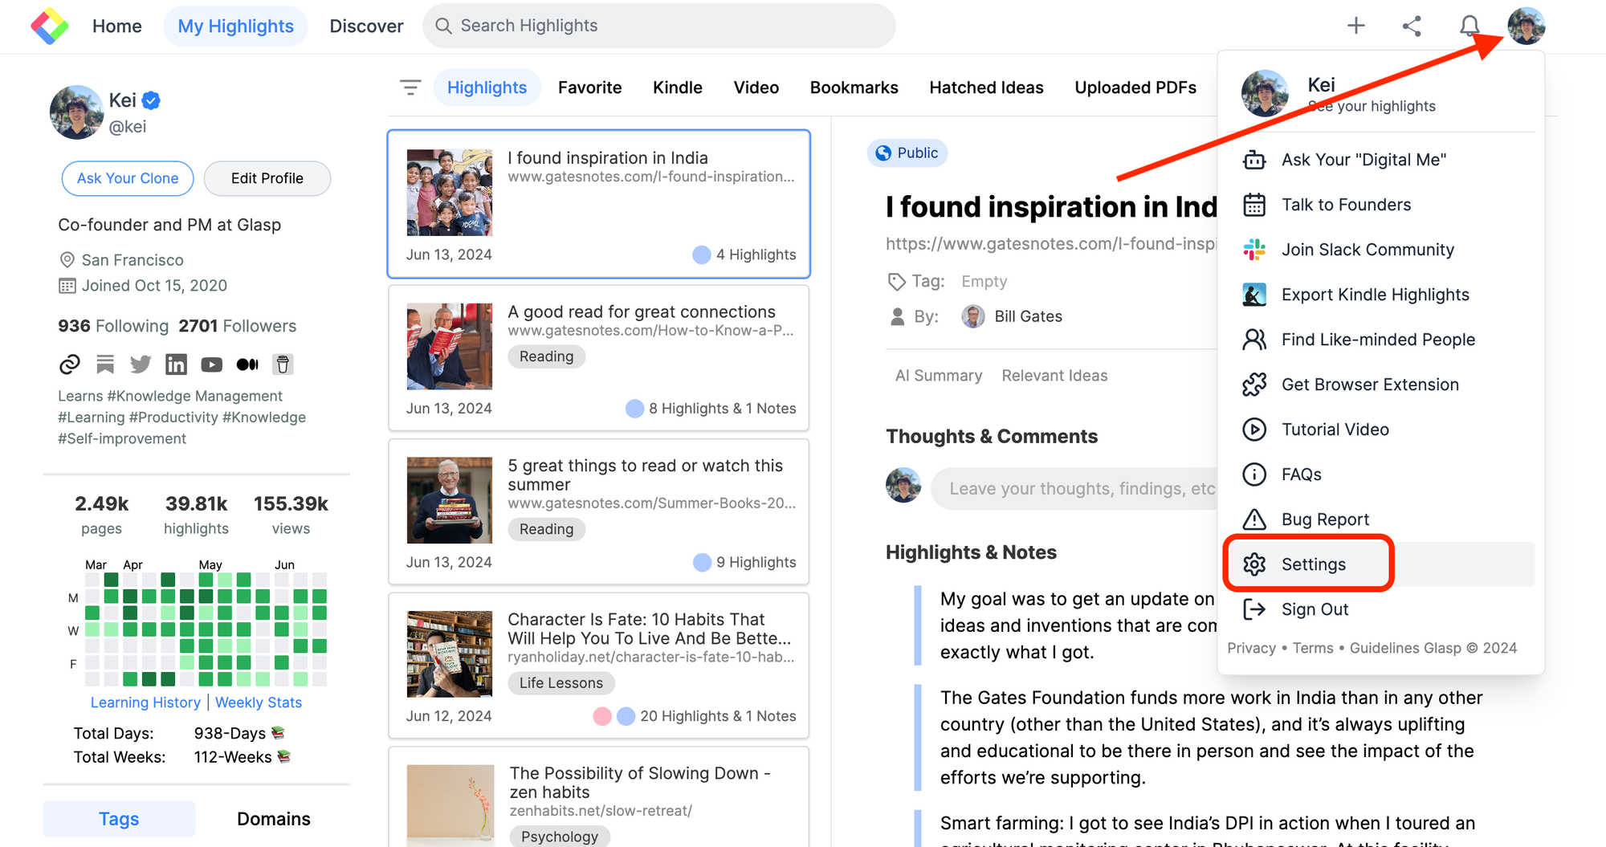This screenshot has width=1606, height=847.
Task: Open the Video tab
Action: coord(756,88)
